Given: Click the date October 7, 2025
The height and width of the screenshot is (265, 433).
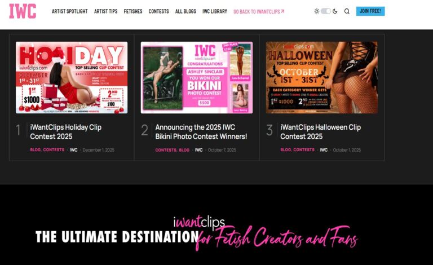Looking at the screenshot, I should pyautogui.click(x=222, y=150).
